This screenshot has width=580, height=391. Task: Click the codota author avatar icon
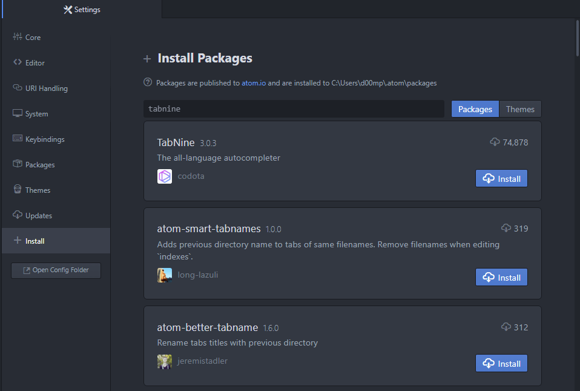(164, 176)
